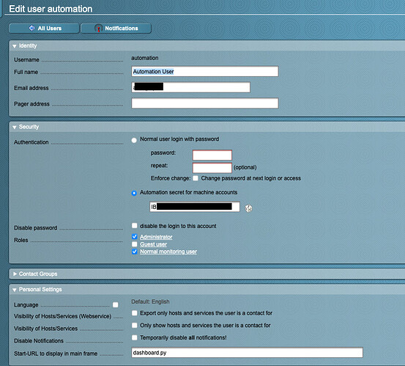405x366 pixels.
Task: Check Temporarily disable all notifications
Action: click(x=134, y=337)
